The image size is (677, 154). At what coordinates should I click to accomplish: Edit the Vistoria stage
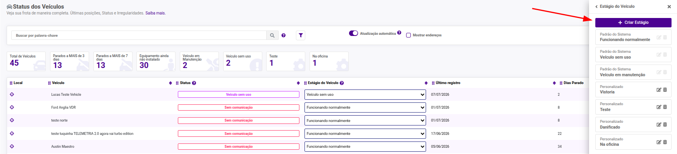[659, 90]
